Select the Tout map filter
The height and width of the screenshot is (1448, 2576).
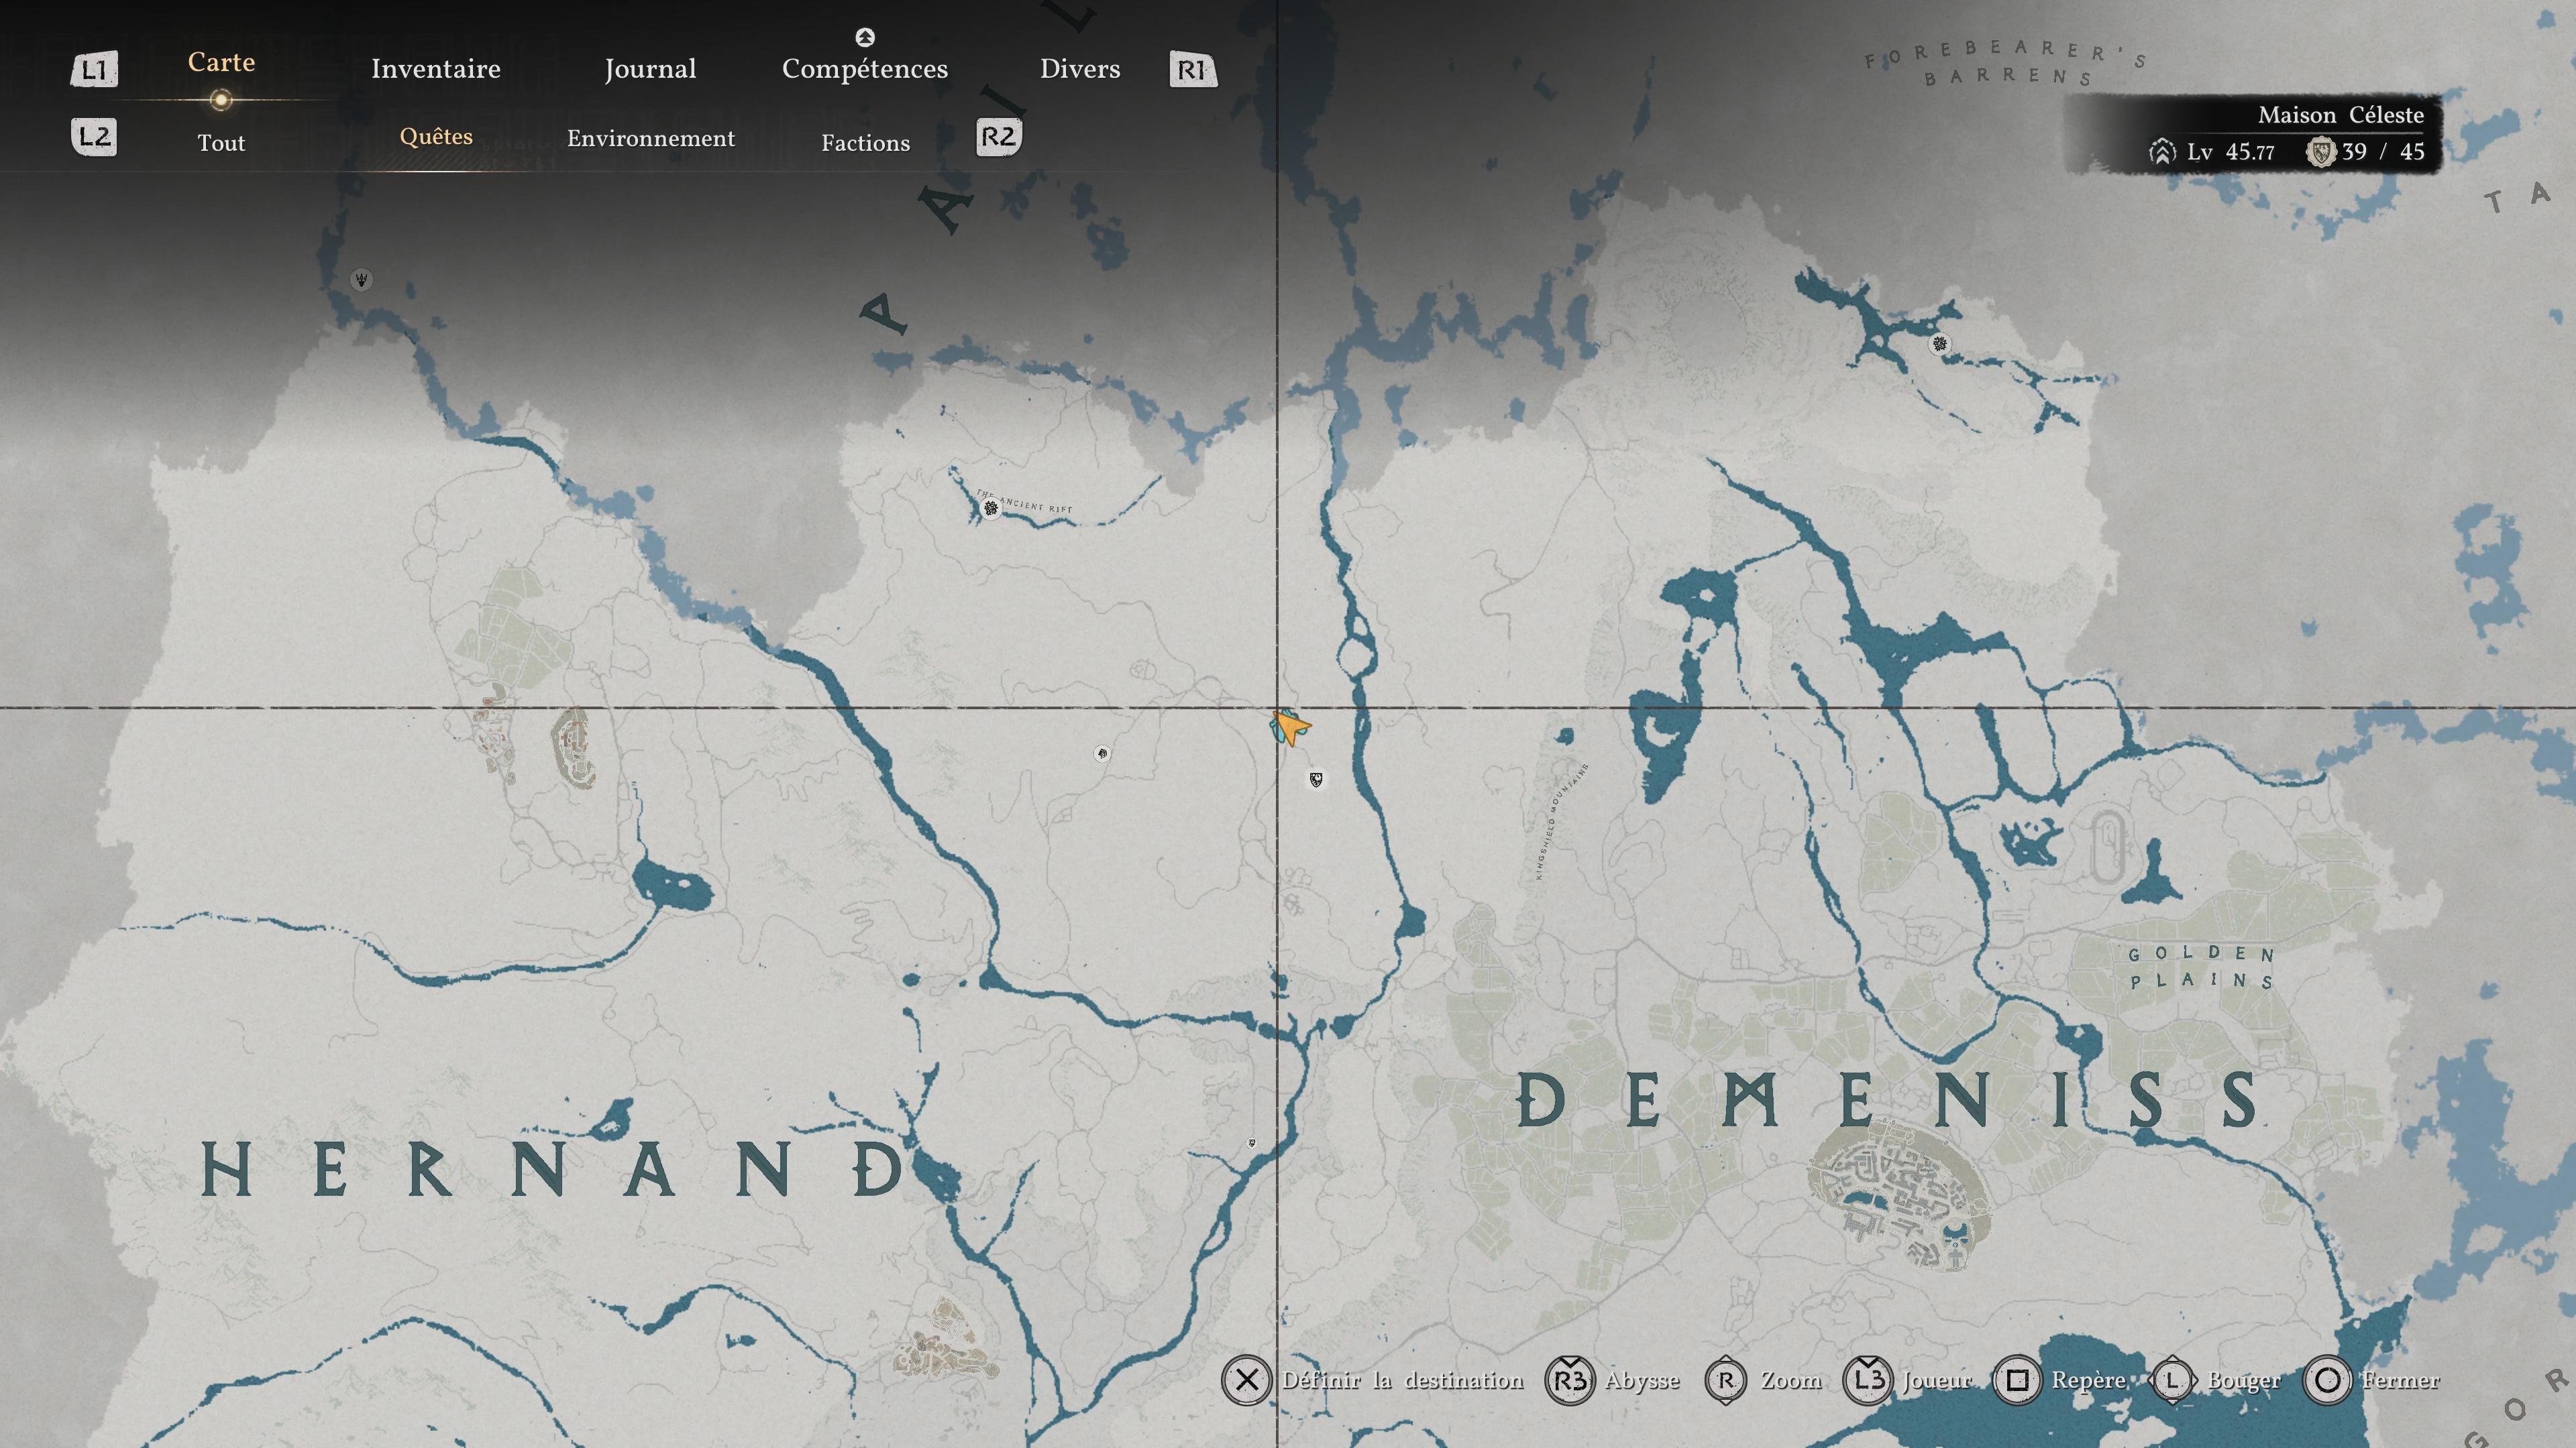(x=221, y=143)
